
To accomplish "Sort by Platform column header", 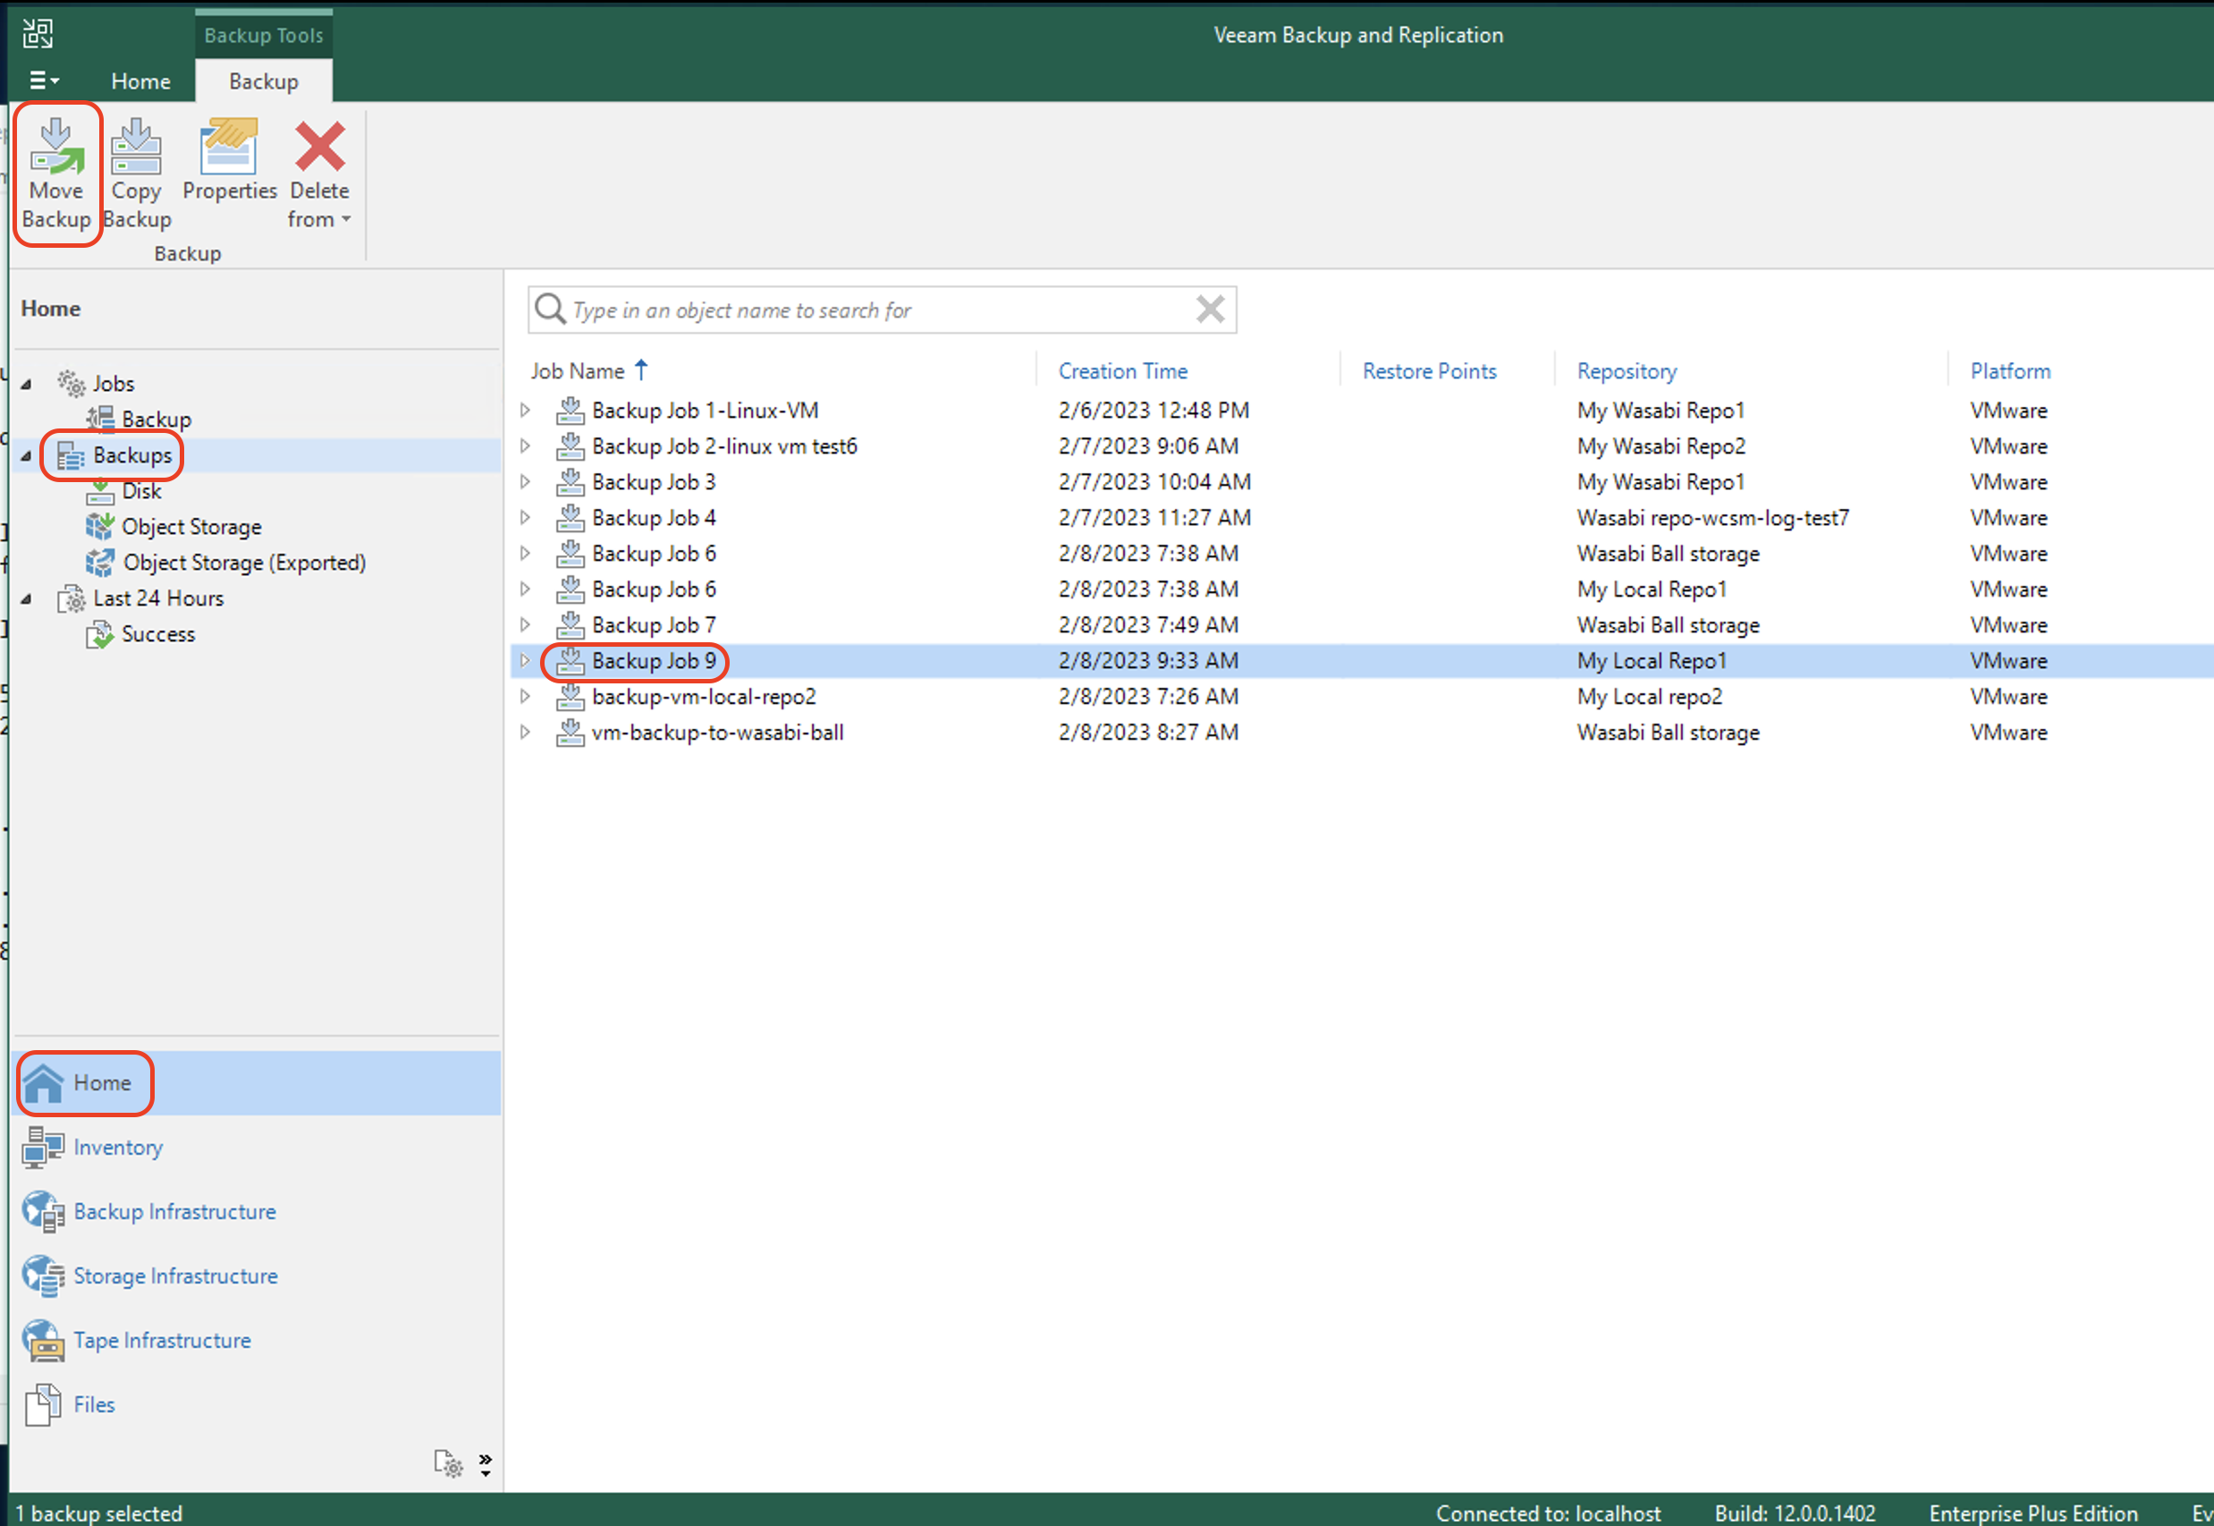I will [x=2010, y=371].
